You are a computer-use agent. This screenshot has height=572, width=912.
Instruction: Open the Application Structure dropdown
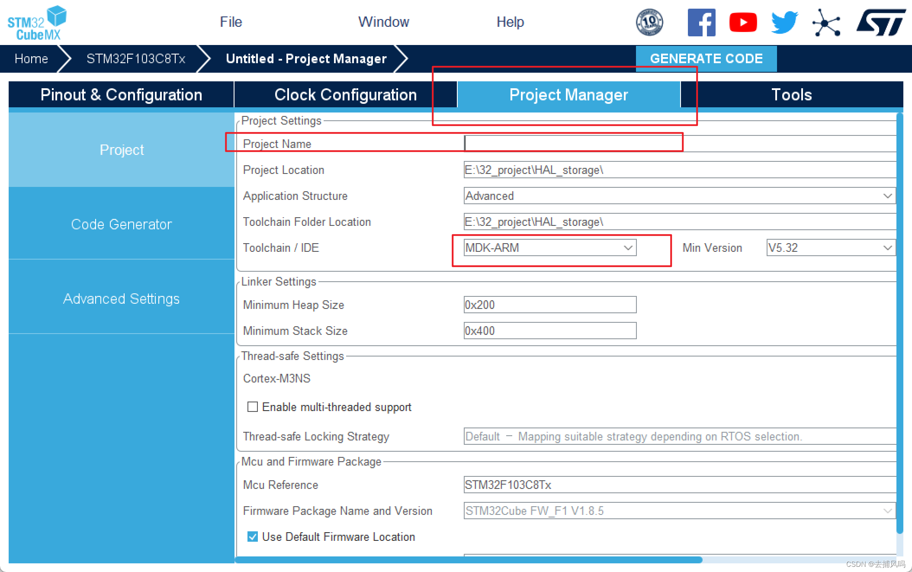tap(680, 196)
